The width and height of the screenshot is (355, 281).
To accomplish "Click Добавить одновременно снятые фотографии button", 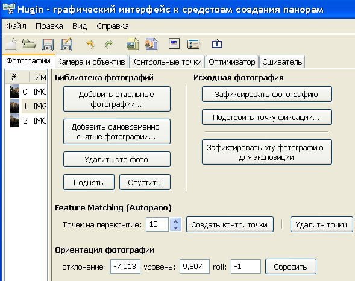I will 116,131.
